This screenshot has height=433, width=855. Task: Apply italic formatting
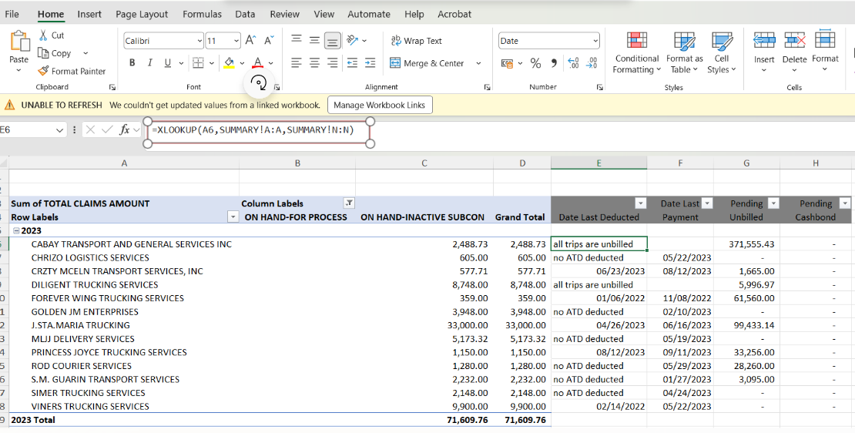[149, 63]
